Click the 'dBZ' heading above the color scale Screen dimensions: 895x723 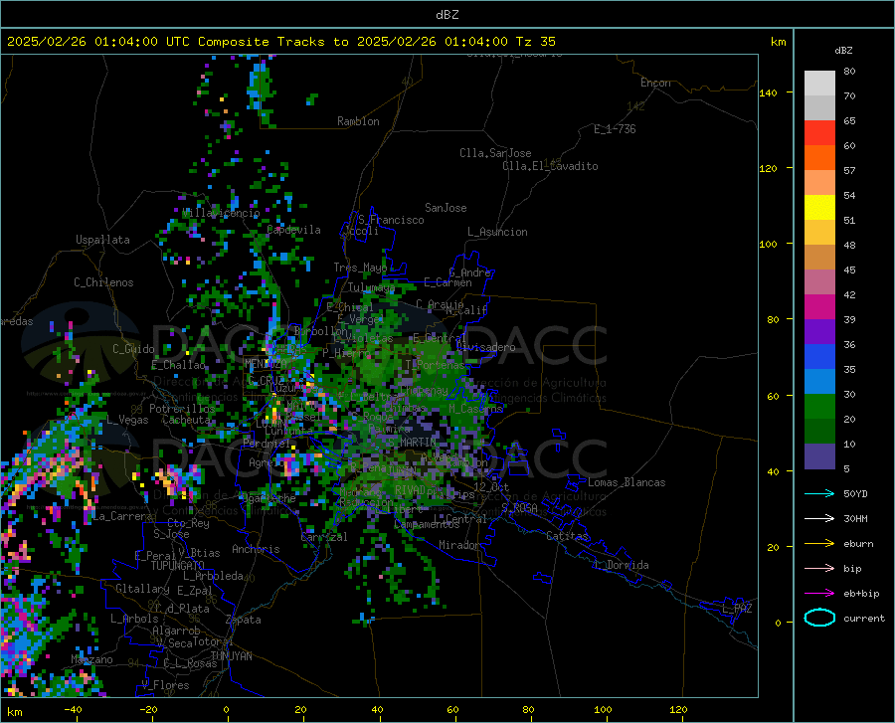[x=843, y=50]
